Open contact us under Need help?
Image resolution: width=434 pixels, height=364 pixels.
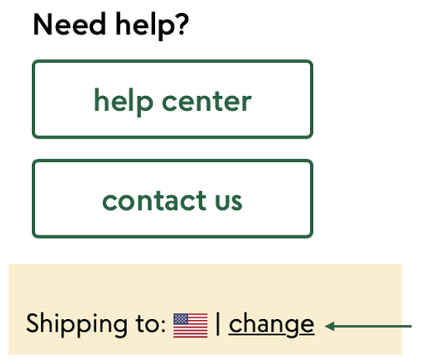point(172,198)
